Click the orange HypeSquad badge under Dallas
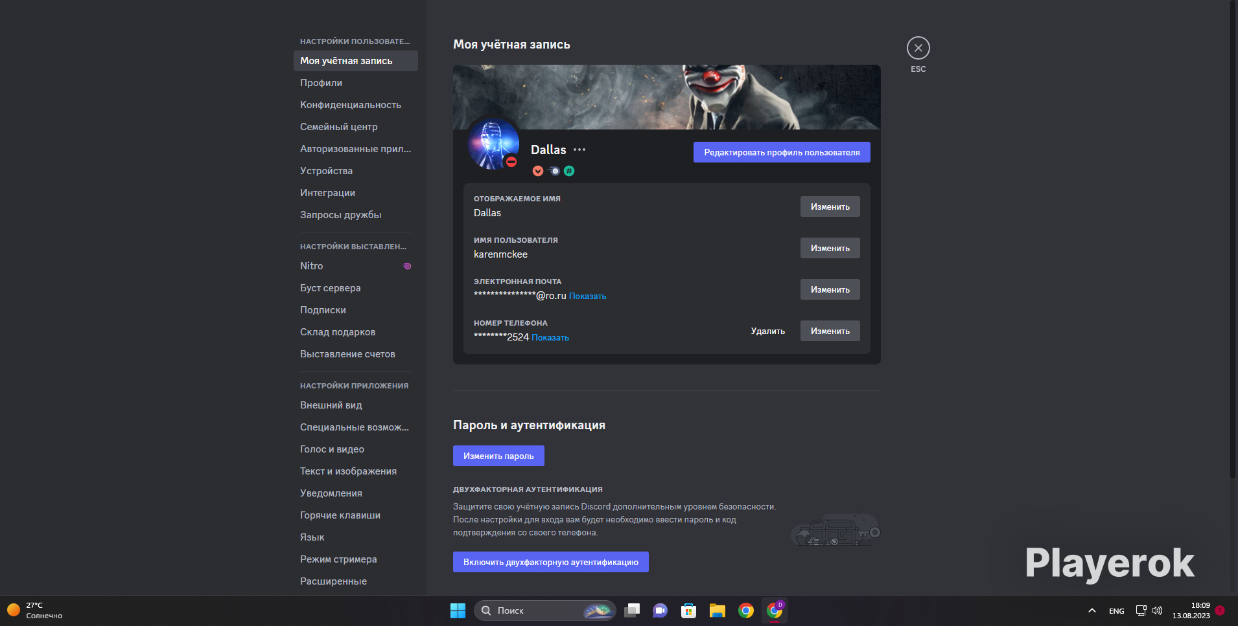1238x626 pixels. [x=538, y=171]
